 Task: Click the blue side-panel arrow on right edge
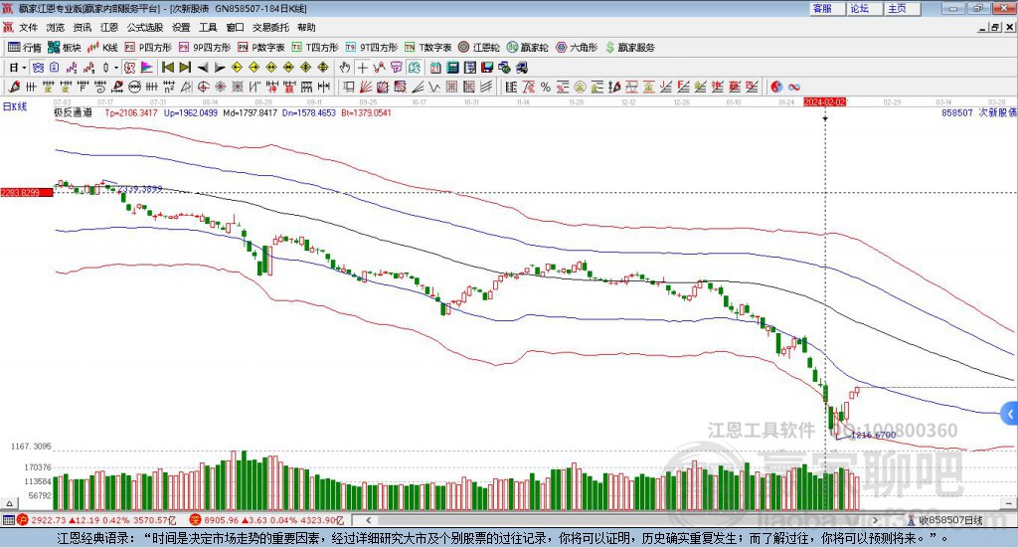(x=1010, y=413)
